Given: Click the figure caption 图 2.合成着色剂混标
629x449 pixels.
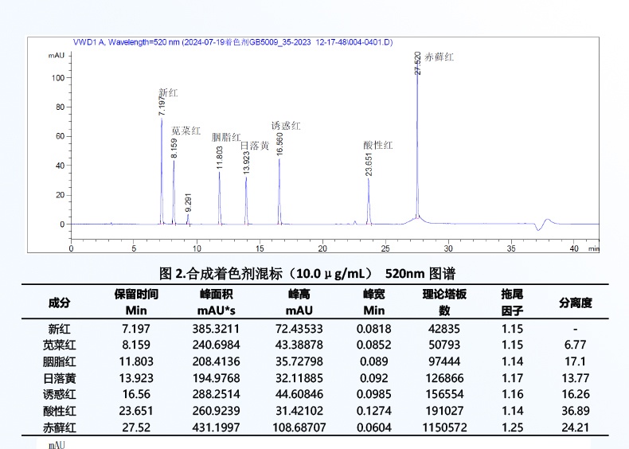Looking at the screenshot, I should (307, 273).
